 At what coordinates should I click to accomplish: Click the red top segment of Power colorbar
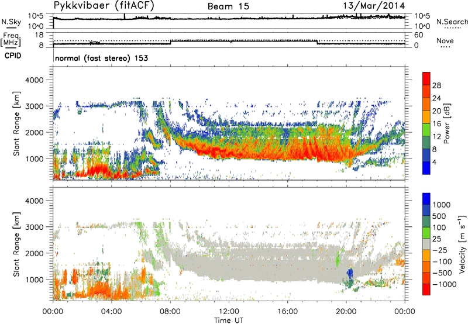(426, 78)
